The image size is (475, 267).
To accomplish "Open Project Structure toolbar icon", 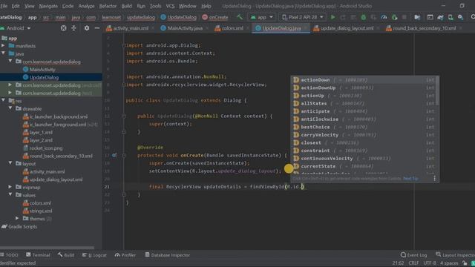I will click(417, 17).
